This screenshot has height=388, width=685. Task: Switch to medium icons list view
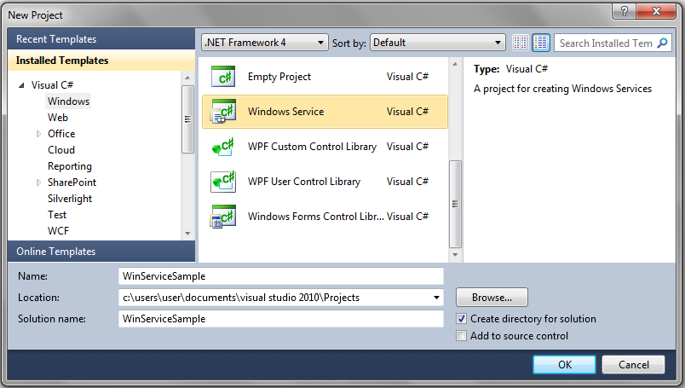pyautogui.click(x=541, y=43)
